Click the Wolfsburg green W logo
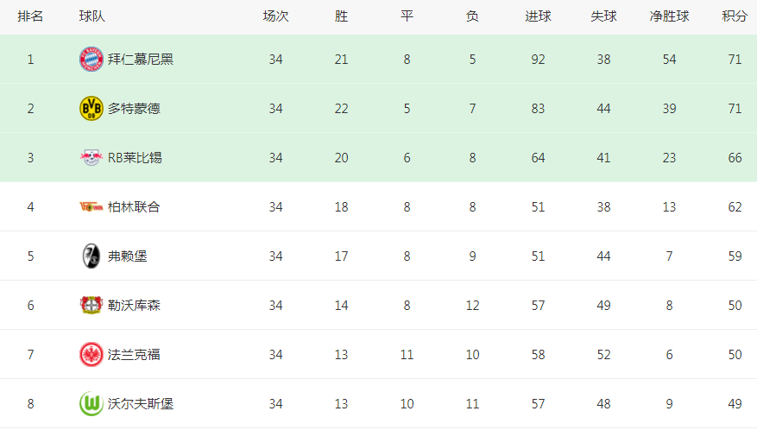 (91, 404)
